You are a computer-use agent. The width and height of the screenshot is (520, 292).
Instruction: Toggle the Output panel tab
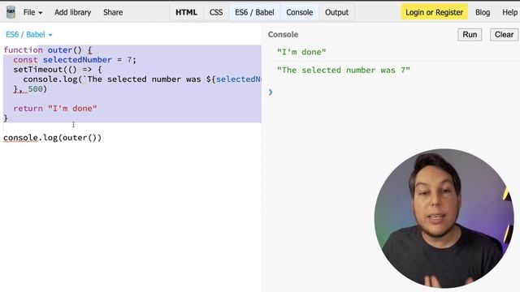pyautogui.click(x=336, y=12)
